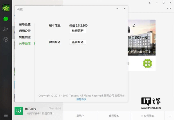Screen dimensions: 174x120
Task: Open the hamburger menu at the sidebar bottom
Action: (x=6, y=115)
